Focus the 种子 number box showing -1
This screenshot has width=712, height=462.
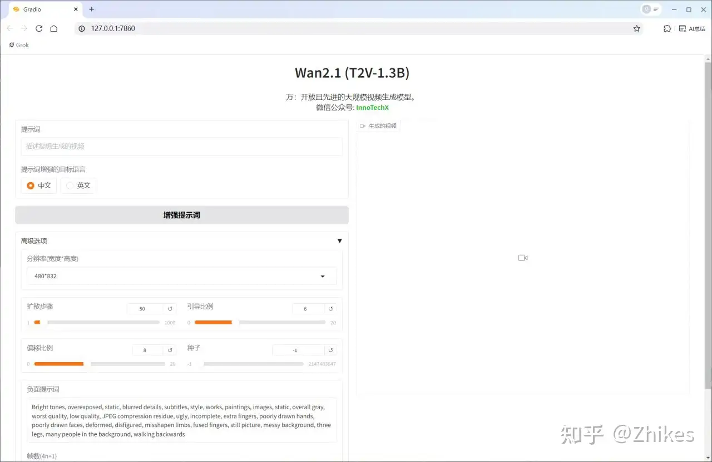point(298,350)
